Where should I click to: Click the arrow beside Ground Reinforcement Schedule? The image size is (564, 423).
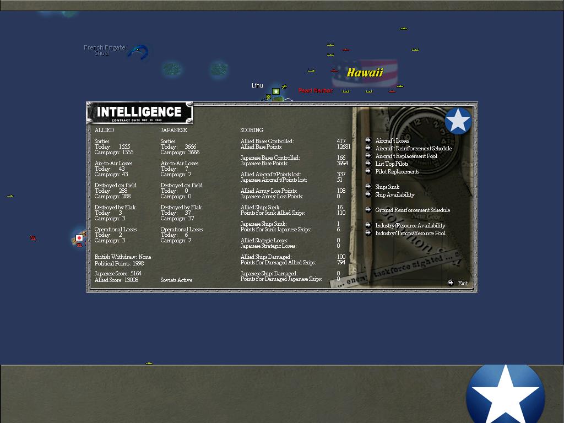368,209
